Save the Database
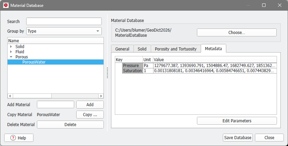 [x=238, y=138]
